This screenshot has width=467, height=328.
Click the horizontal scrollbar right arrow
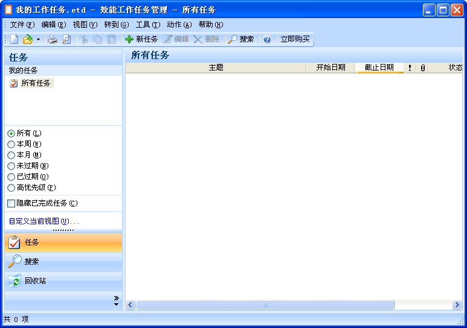coord(457,305)
